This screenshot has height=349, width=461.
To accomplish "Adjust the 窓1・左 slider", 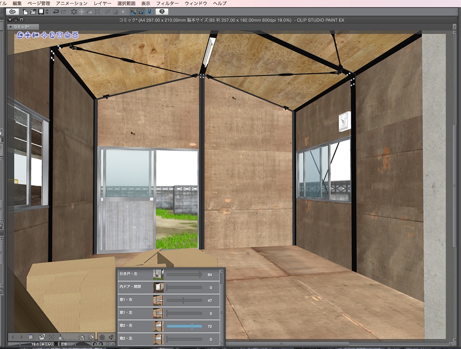I will [x=184, y=314].
